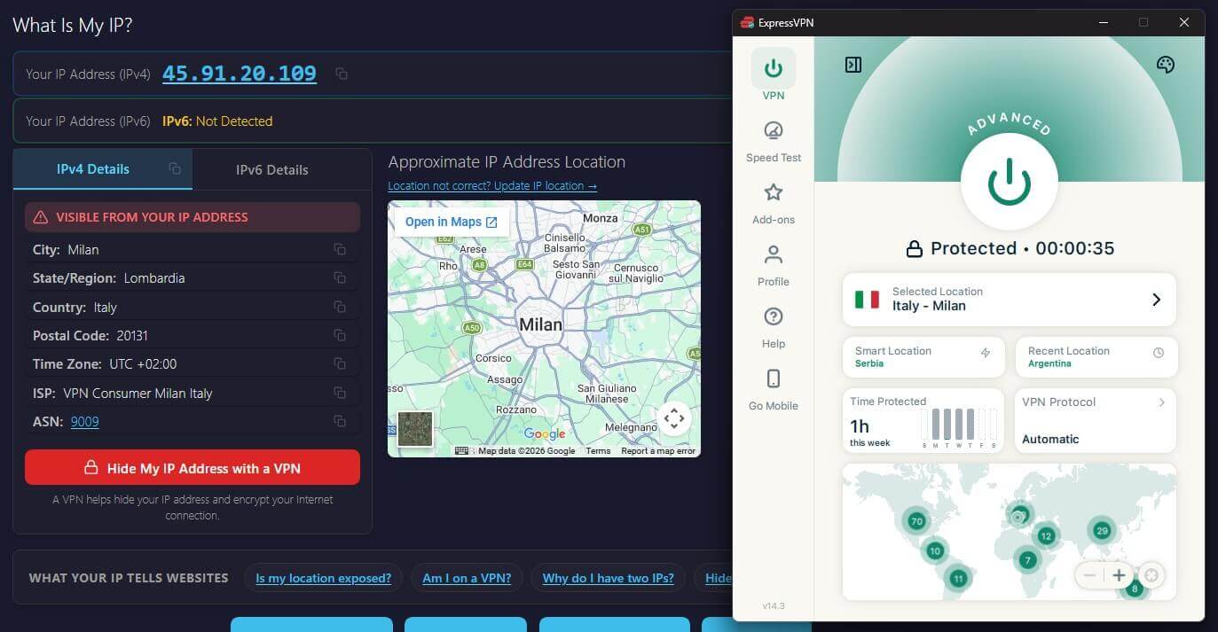
Task: Copy the ASN value
Action: coord(340,421)
